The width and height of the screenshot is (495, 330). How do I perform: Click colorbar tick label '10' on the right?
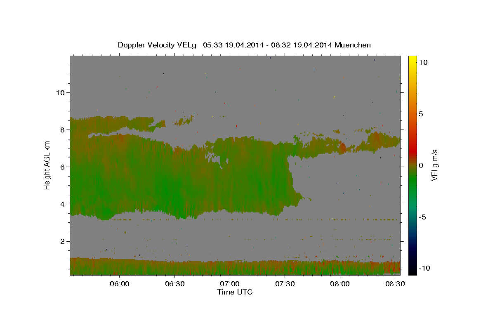click(423, 62)
